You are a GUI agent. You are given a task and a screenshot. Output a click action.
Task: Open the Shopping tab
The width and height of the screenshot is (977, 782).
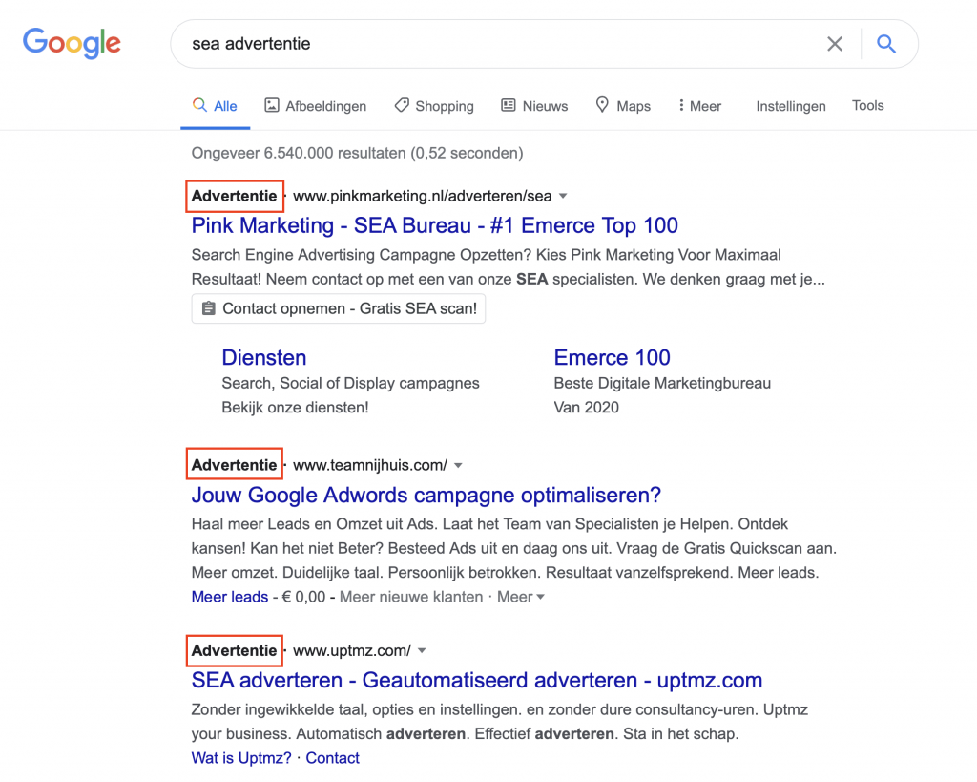pos(434,106)
